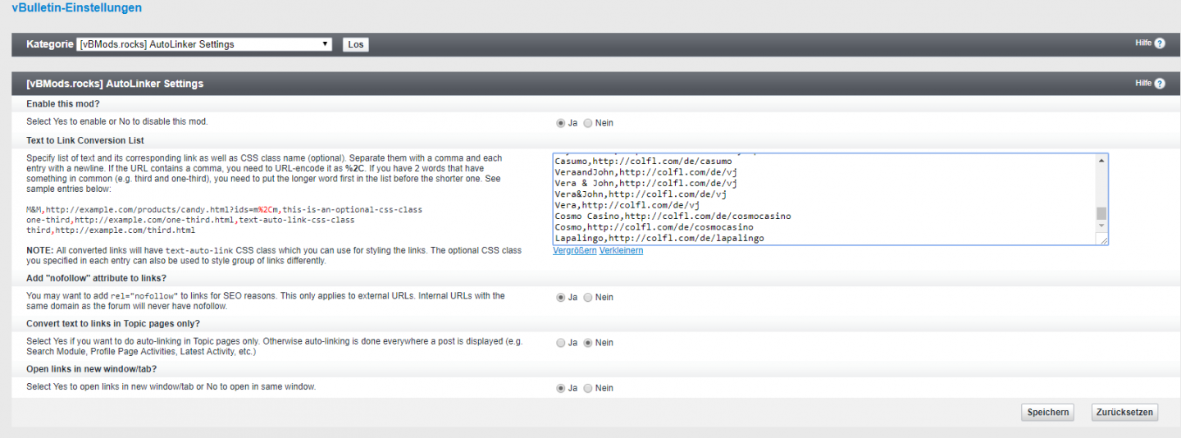Click the Lapalingo entry line
The image size is (1181, 438).
pyautogui.click(x=659, y=239)
